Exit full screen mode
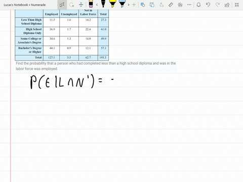Image resolution: width=243 pixels, height=182 pixels. click(237, 5)
